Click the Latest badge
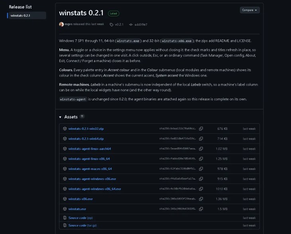Viewport: 291px width, 234px height. [114, 14]
